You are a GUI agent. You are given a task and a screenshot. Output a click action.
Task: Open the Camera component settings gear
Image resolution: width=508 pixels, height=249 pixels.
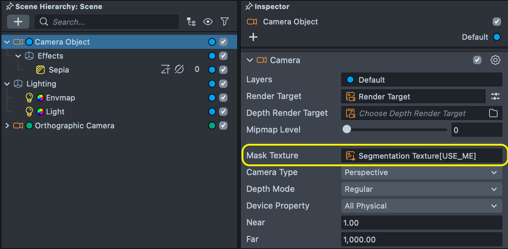[x=495, y=60]
